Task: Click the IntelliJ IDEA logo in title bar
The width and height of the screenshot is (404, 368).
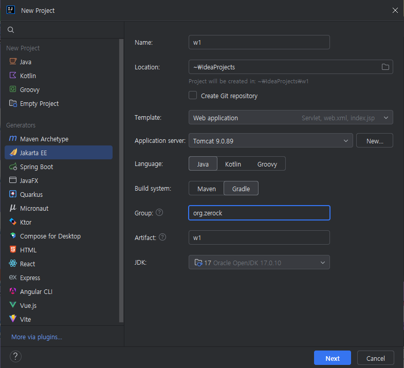Action: [11, 10]
